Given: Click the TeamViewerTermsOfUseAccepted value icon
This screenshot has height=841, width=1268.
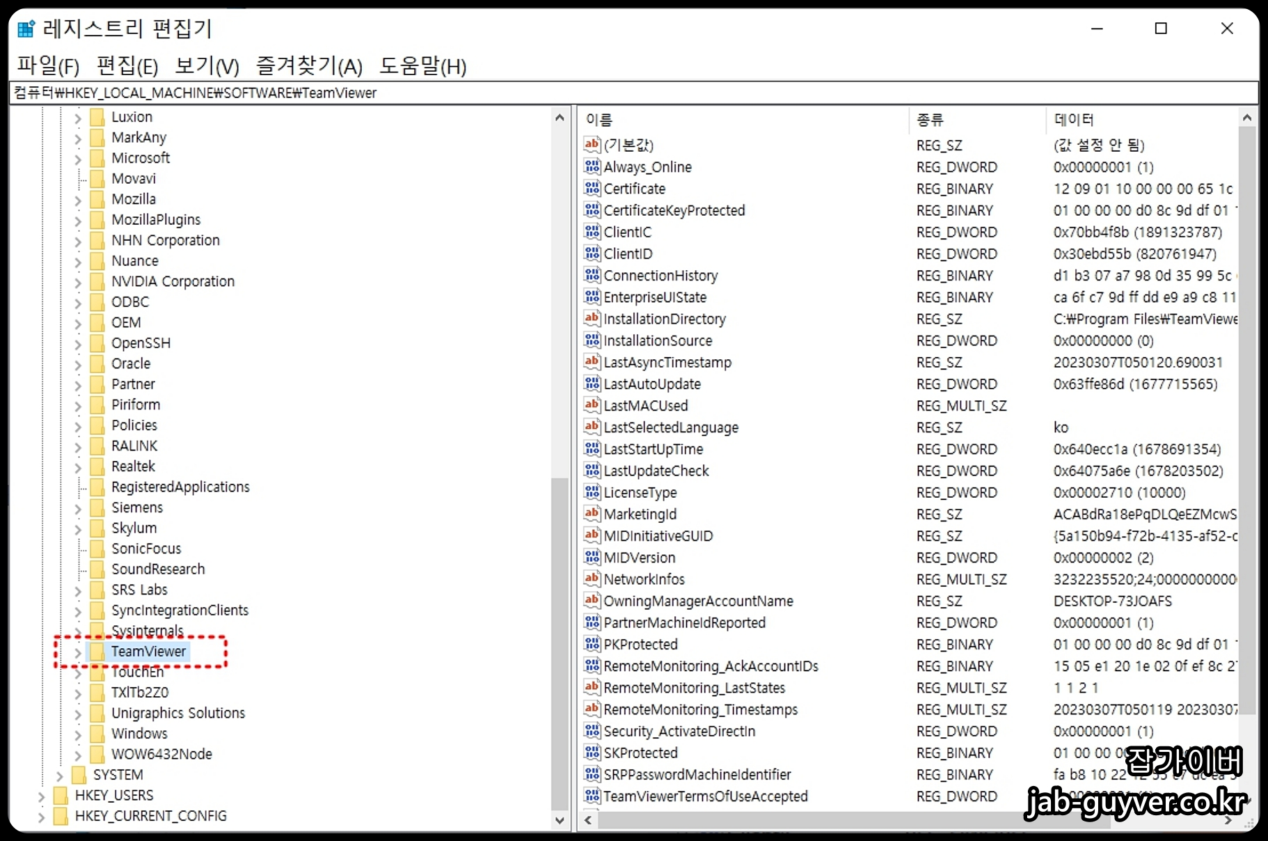Looking at the screenshot, I should (592, 796).
